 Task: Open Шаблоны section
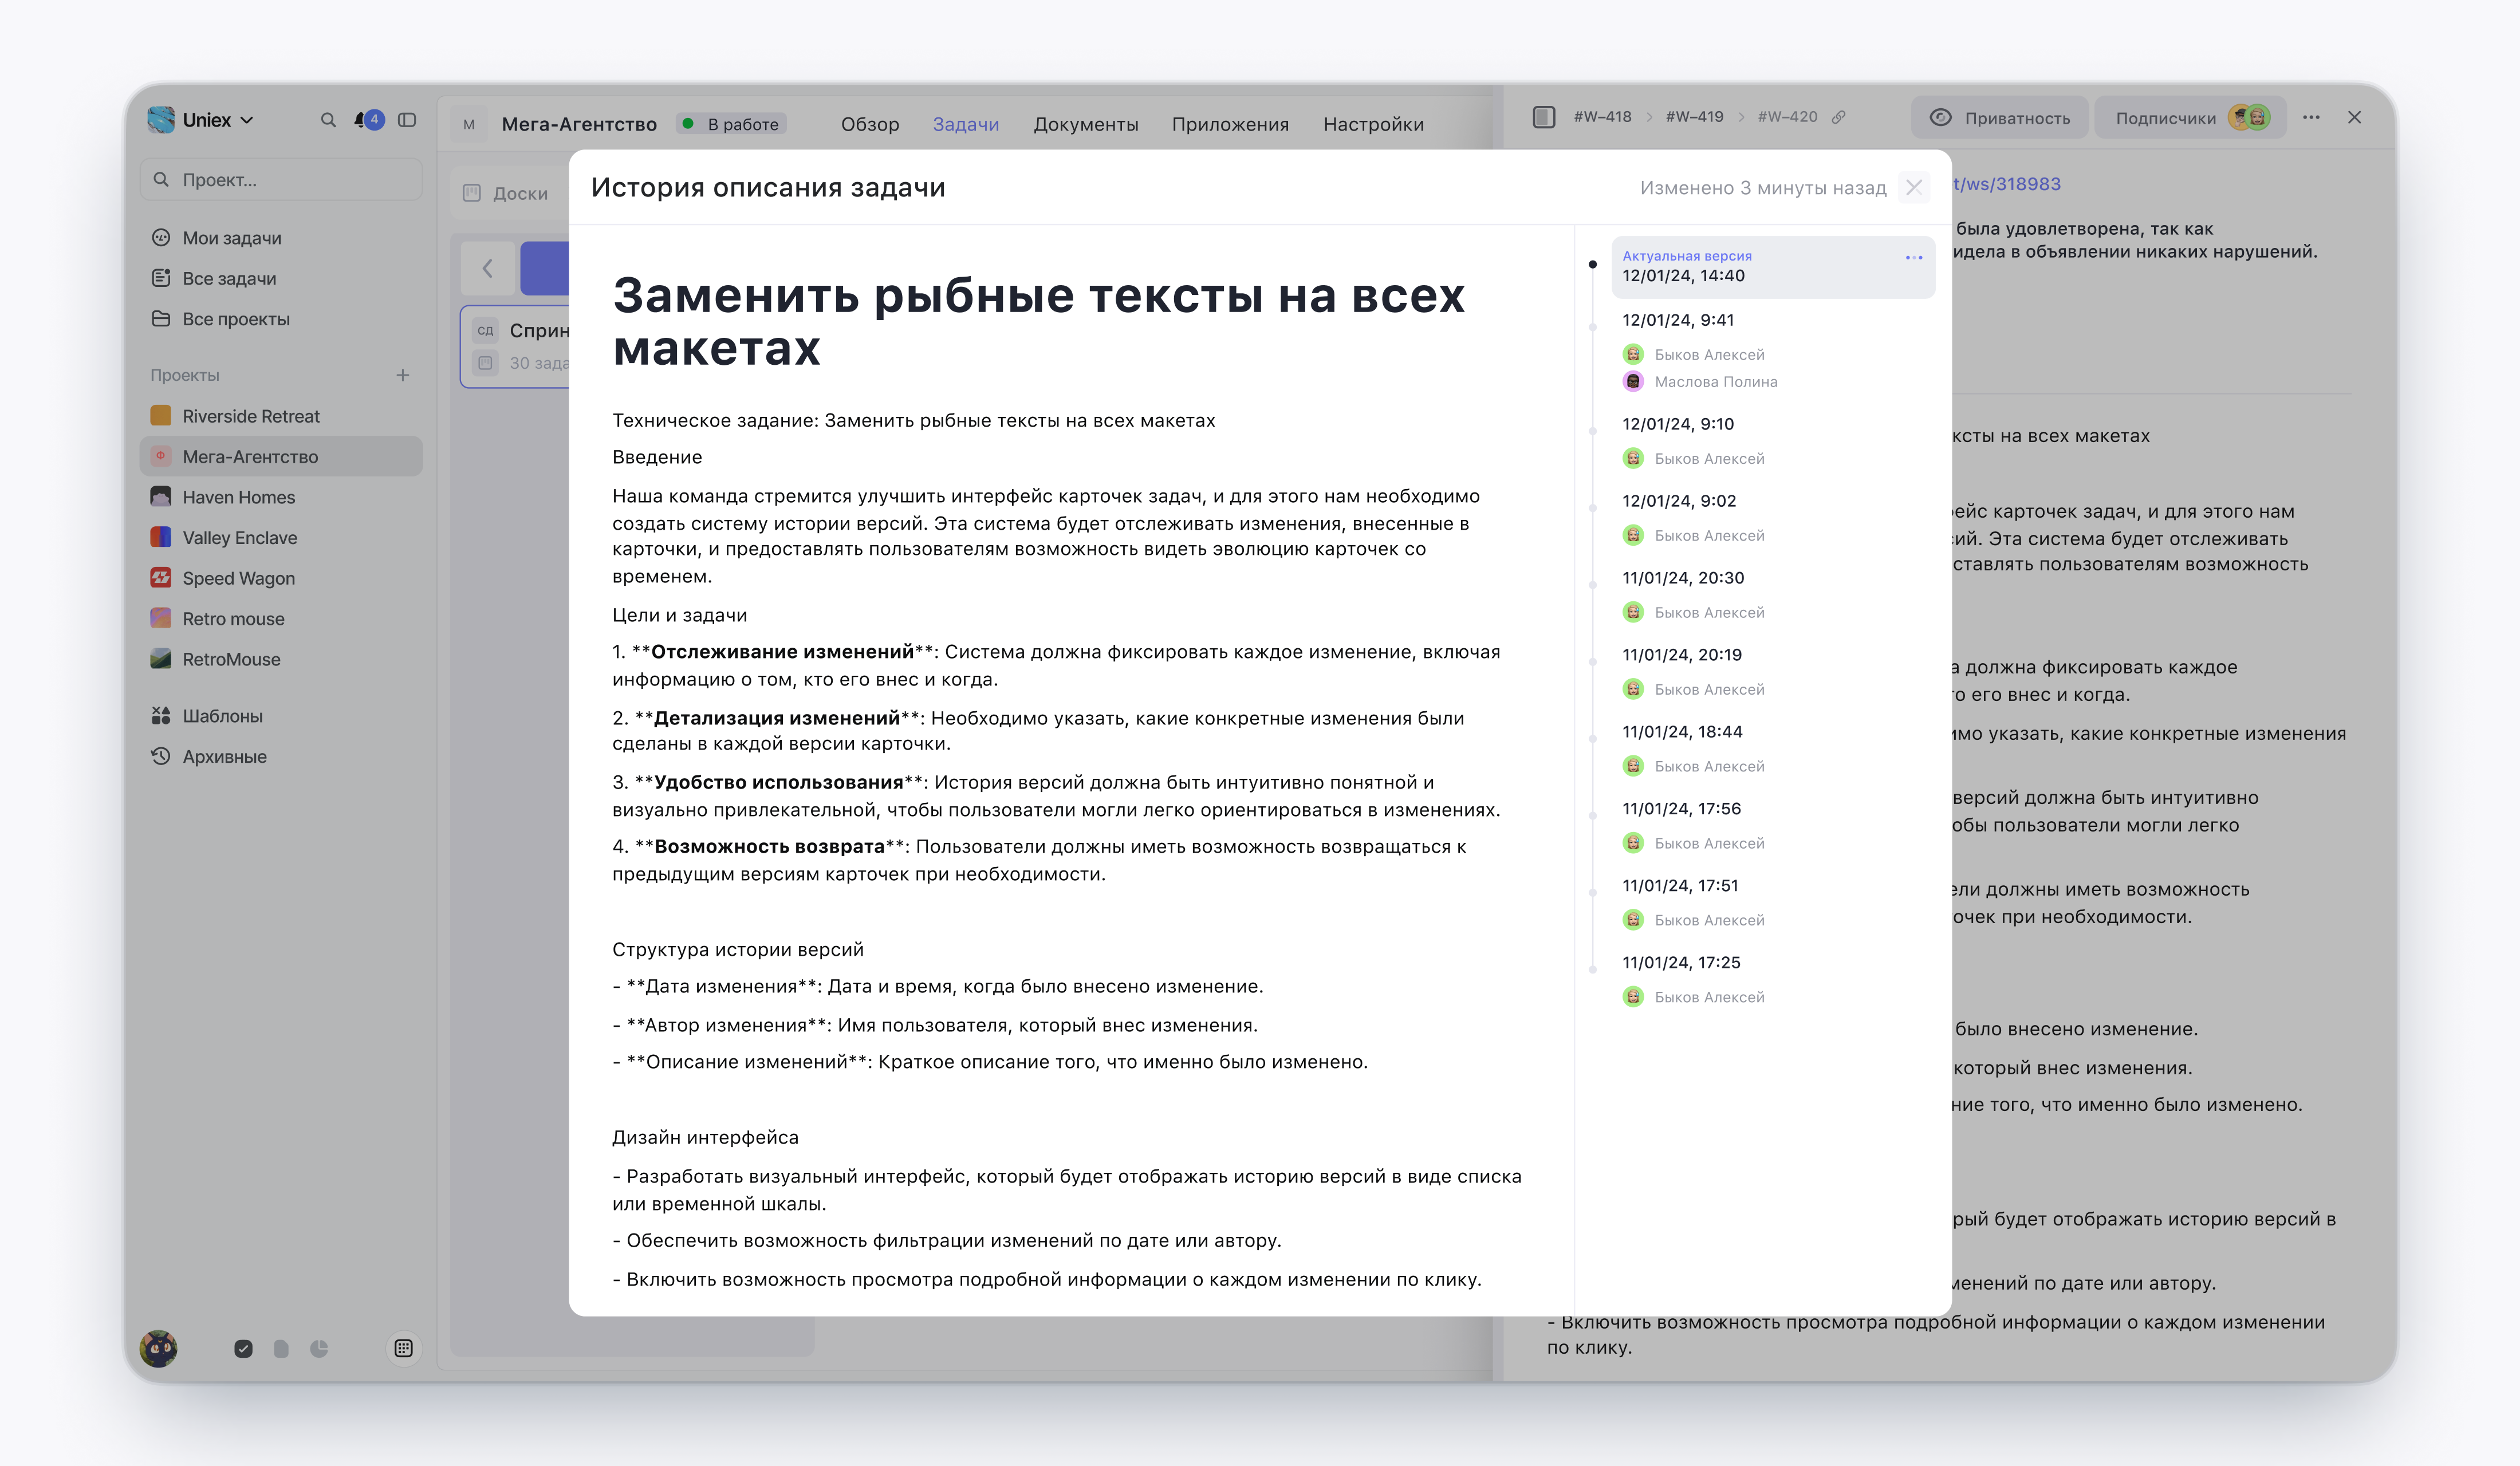point(281,716)
